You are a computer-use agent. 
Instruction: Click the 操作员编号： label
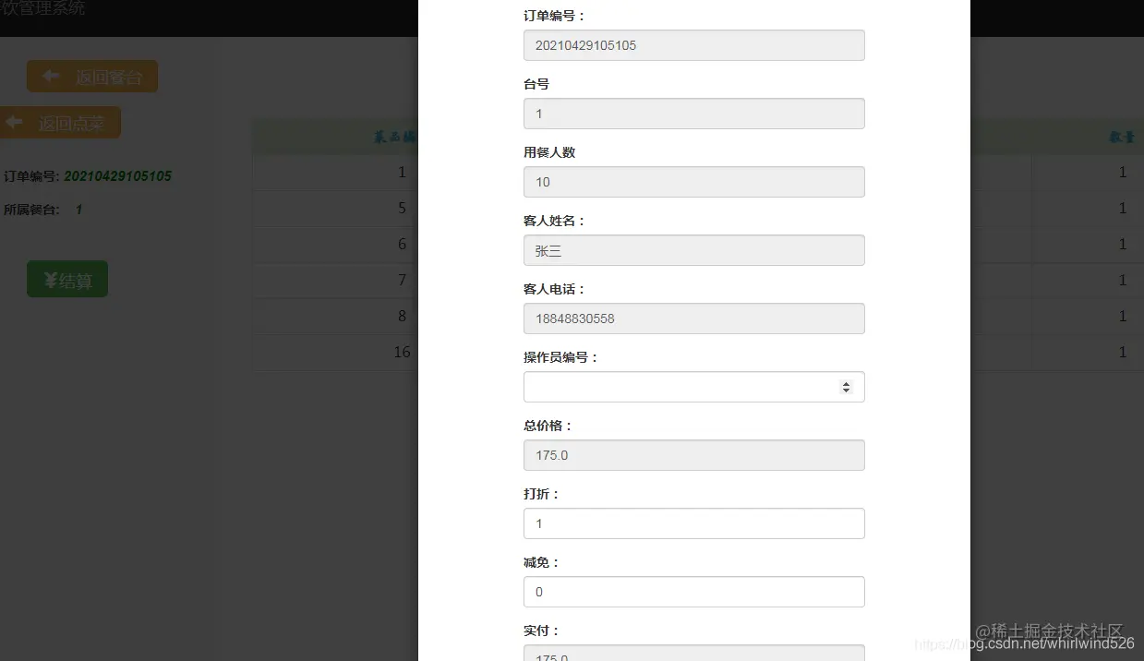pos(561,357)
